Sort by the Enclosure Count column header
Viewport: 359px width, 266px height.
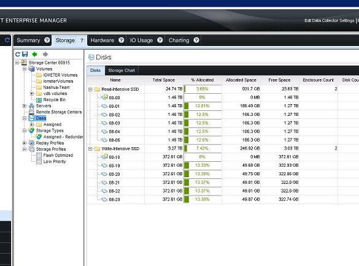pos(318,80)
